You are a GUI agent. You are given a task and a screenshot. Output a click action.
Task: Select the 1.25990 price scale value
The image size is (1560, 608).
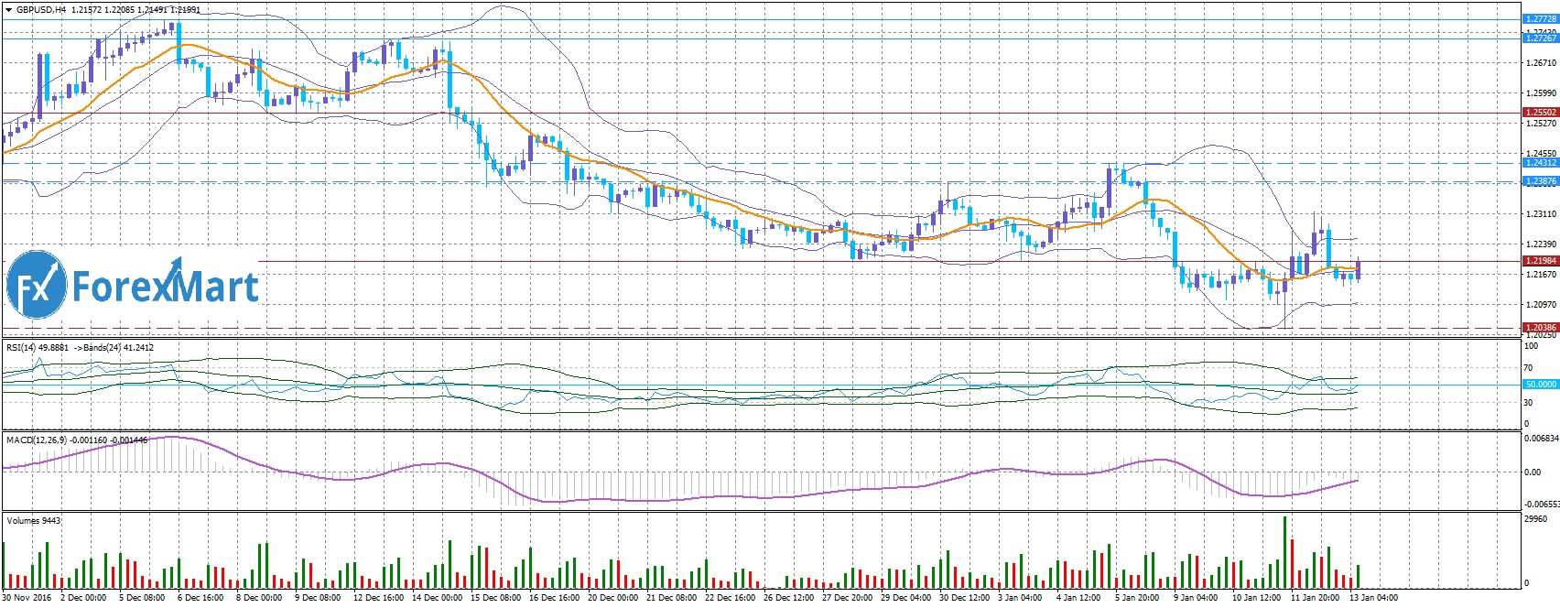[x=1542, y=93]
